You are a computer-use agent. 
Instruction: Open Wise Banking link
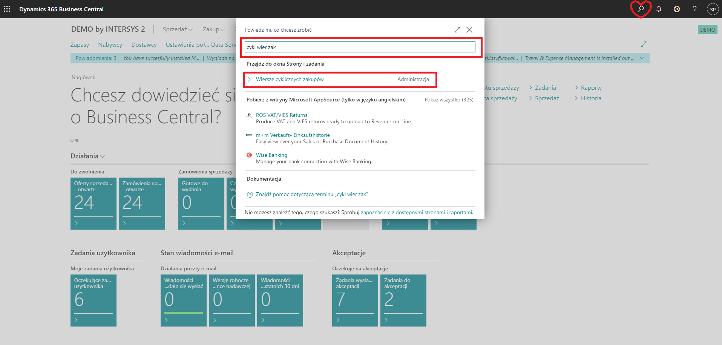pos(271,155)
